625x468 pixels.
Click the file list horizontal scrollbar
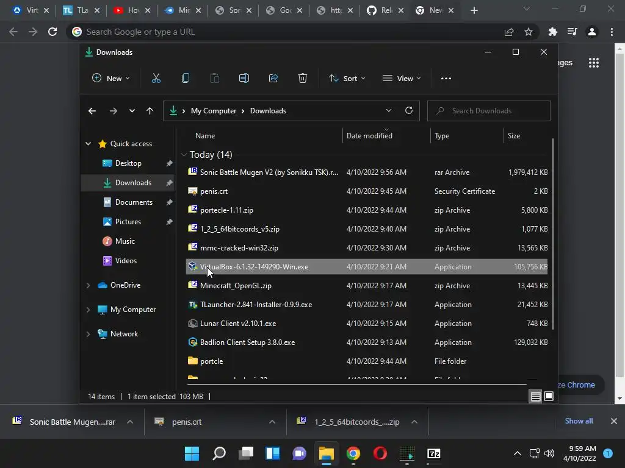click(x=356, y=385)
